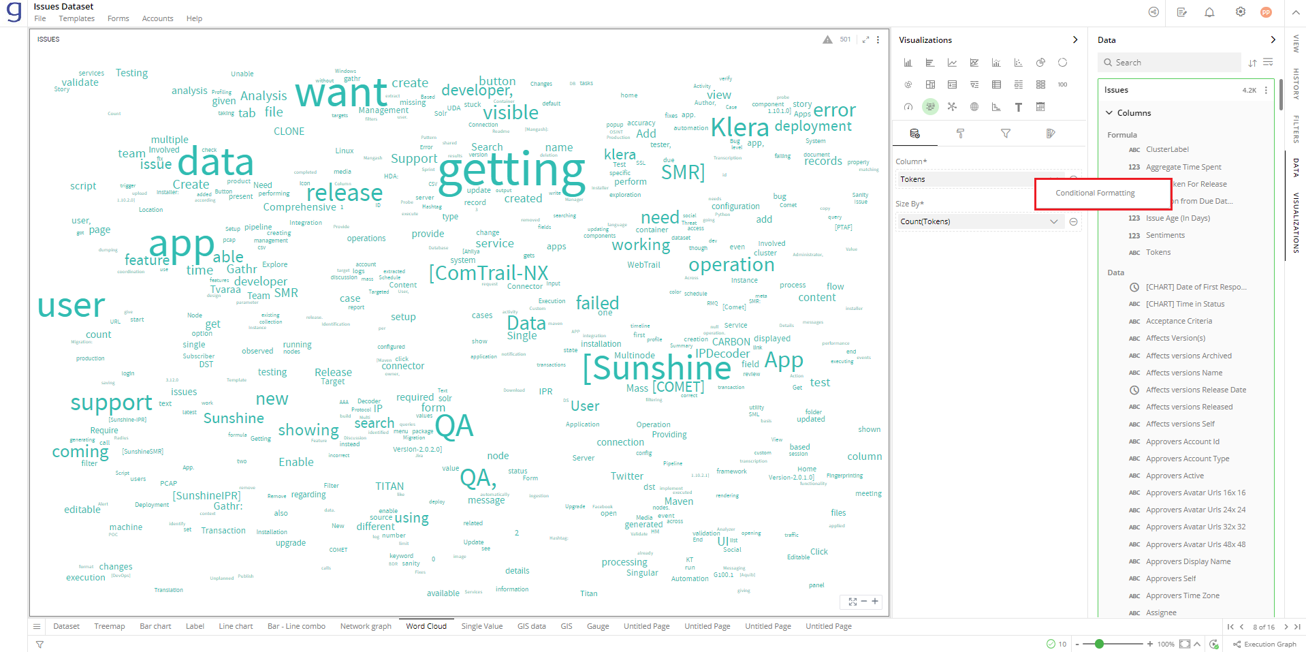Collapse the Data panel arrow
The image size is (1306, 652).
tap(1273, 40)
